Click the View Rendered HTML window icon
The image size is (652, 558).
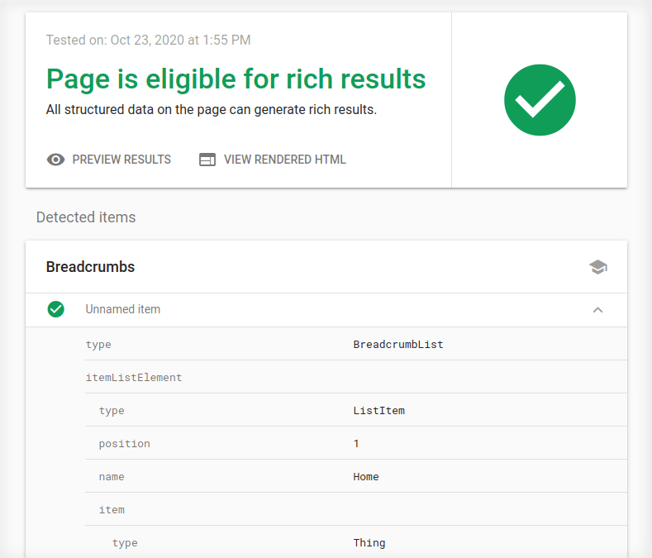tap(207, 160)
